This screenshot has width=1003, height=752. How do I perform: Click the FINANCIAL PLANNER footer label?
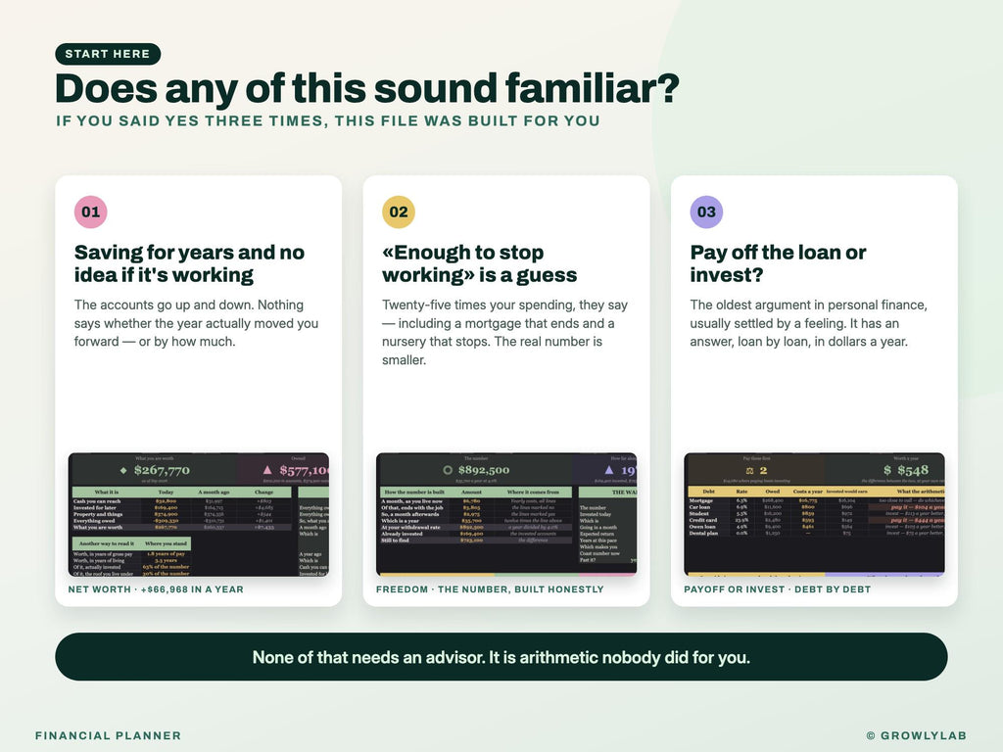pyautogui.click(x=108, y=735)
